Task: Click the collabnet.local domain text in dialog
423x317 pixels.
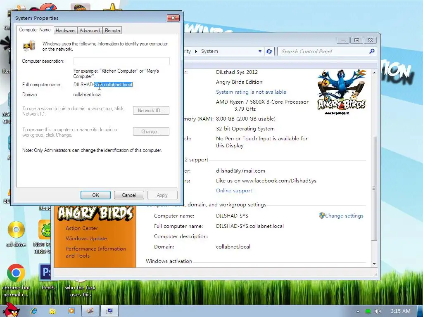Action: point(88,95)
